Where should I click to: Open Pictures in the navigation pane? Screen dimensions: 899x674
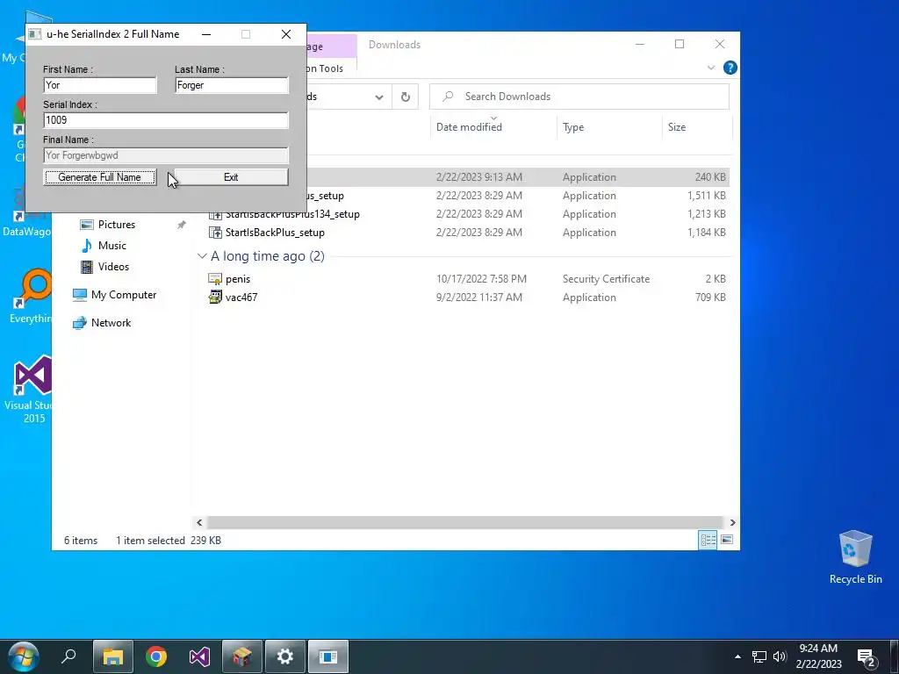click(117, 225)
